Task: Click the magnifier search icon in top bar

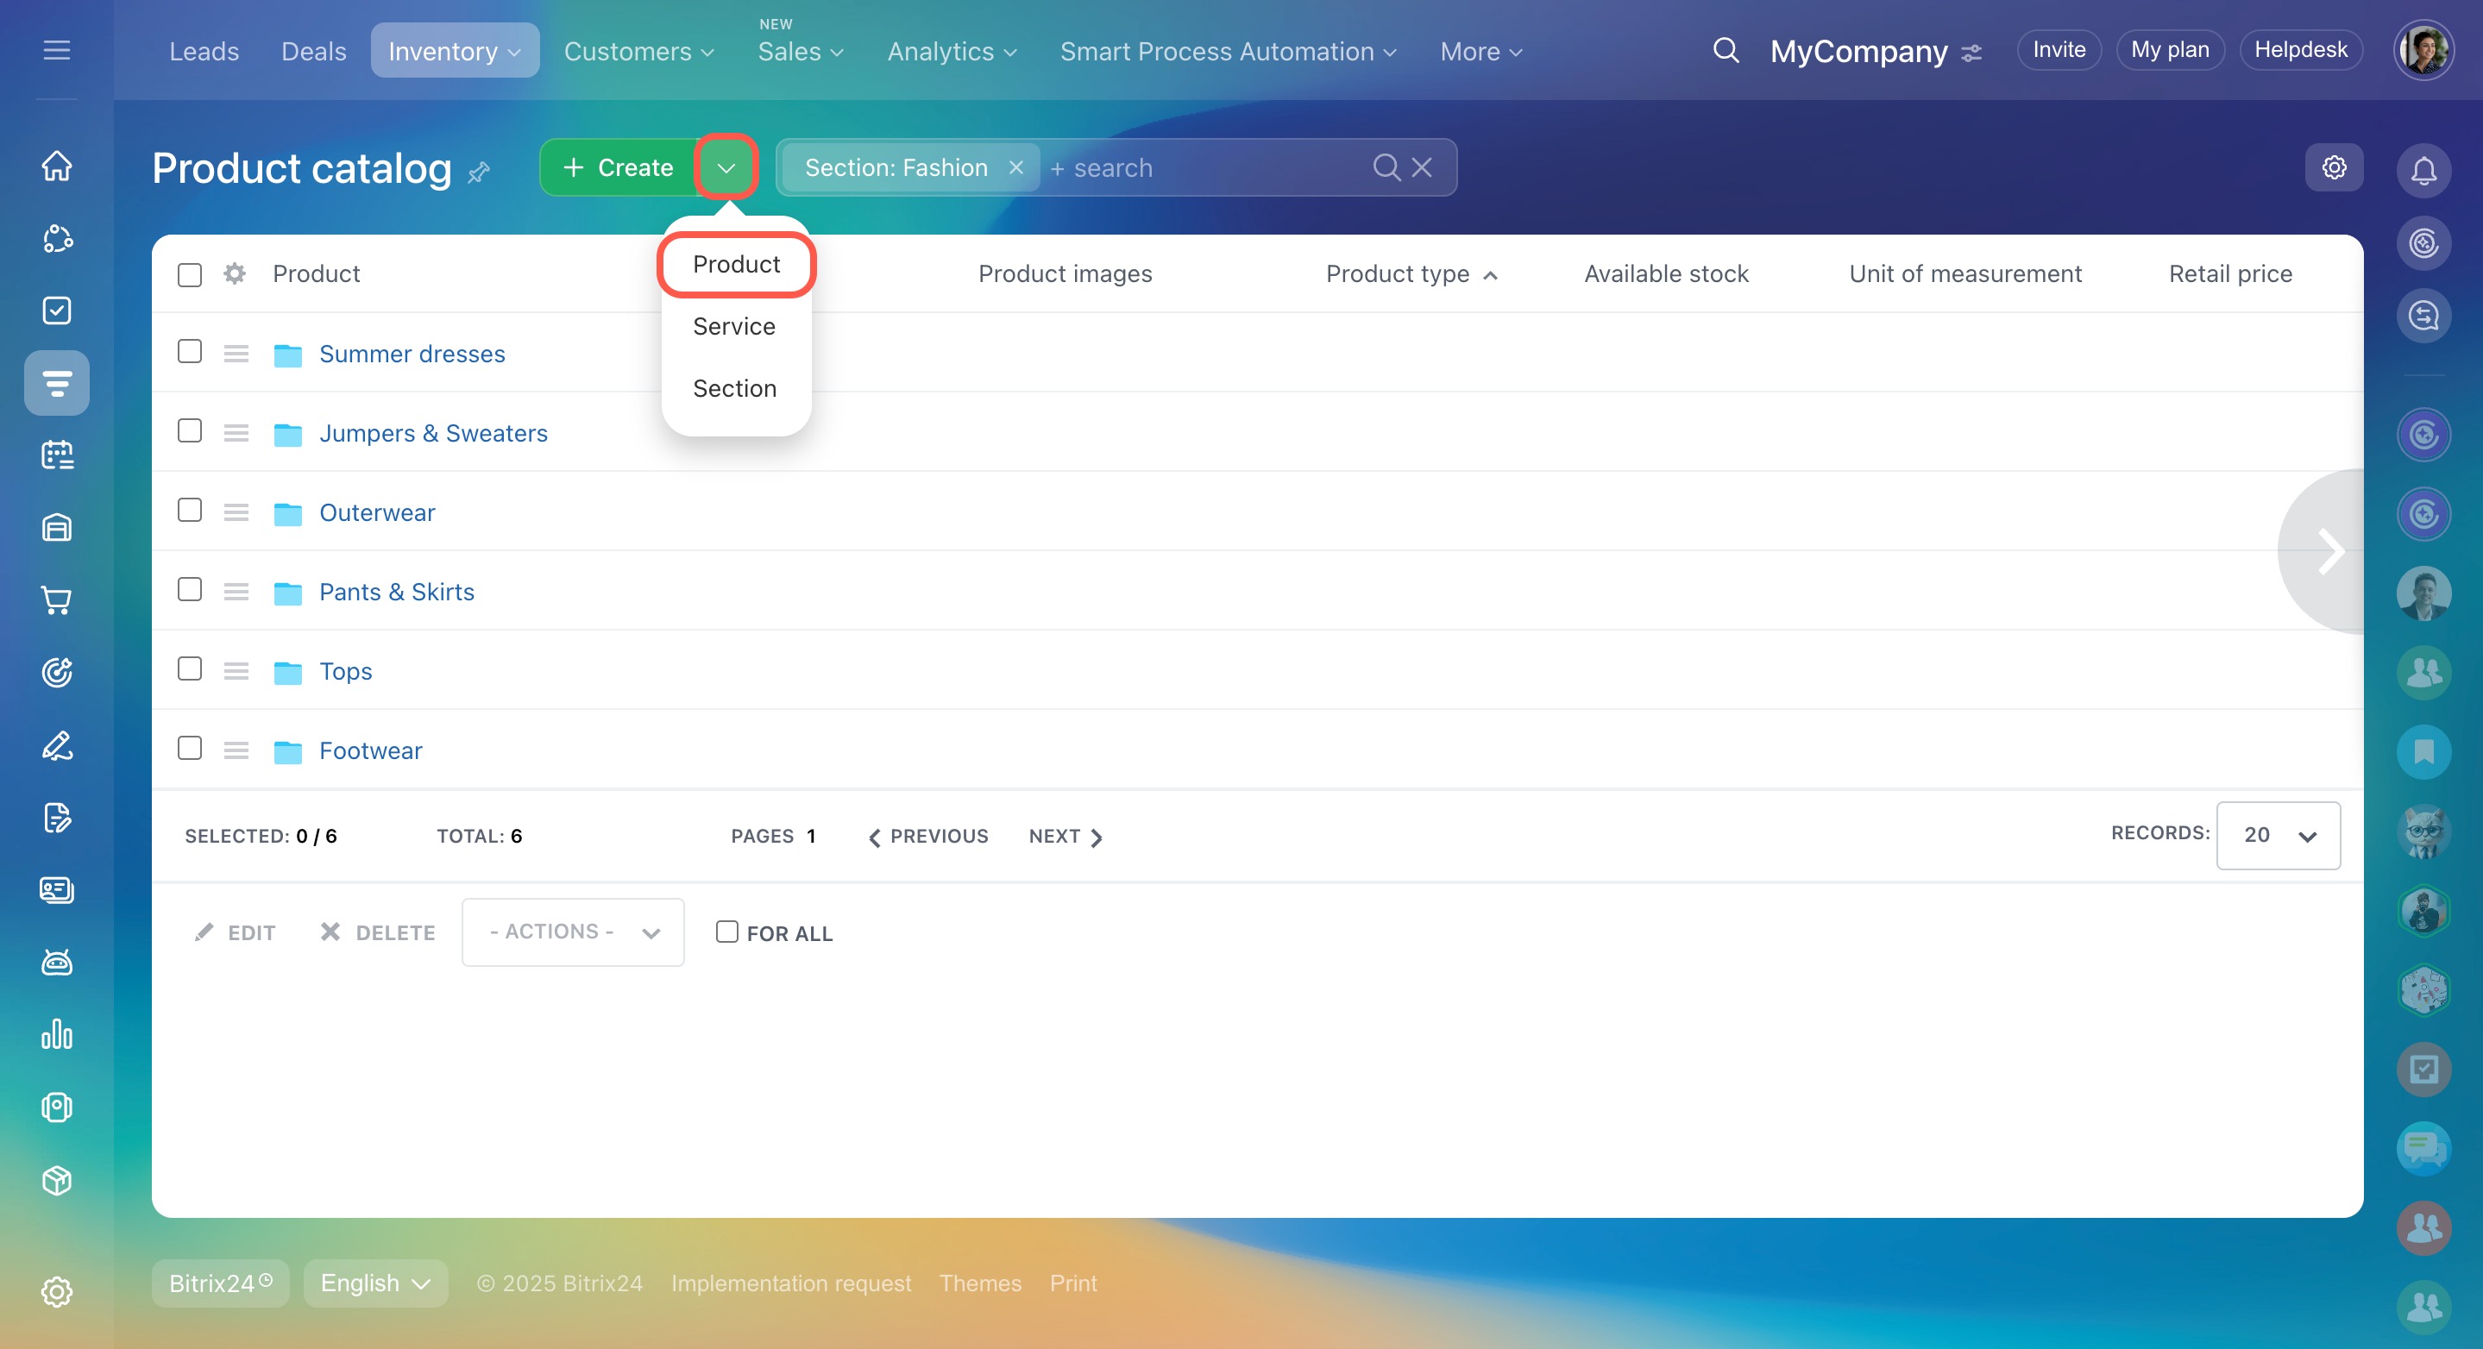Action: pos(1726,50)
